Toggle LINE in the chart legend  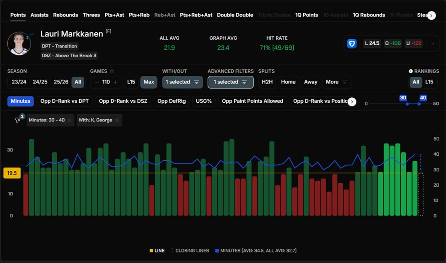[x=157, y=251]
